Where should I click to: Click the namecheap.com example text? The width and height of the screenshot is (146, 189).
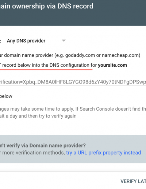point(120,55)
